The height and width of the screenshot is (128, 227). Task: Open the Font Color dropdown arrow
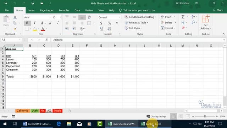(46, 29)
